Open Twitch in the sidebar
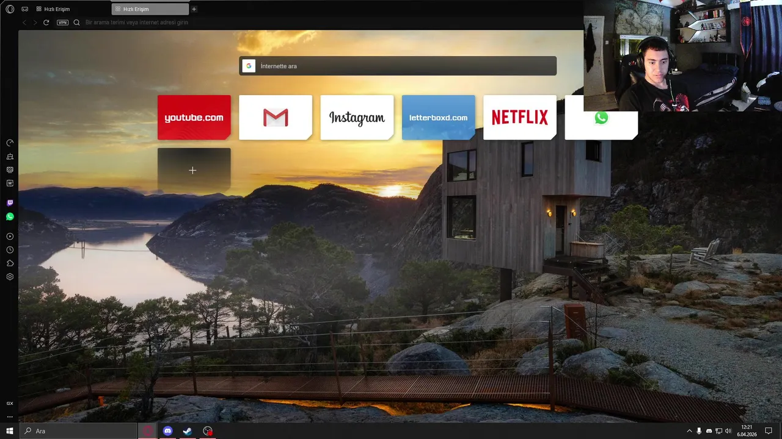 coord(10,202)
